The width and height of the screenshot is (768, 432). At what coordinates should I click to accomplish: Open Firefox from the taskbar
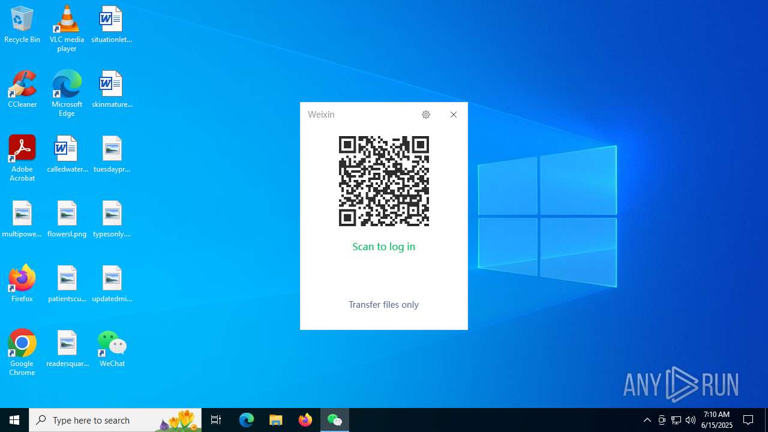pos(305,420)
